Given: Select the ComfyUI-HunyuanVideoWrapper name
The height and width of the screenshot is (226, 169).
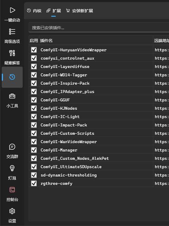Looking at the screenshot, I should (x=74, y=50).
